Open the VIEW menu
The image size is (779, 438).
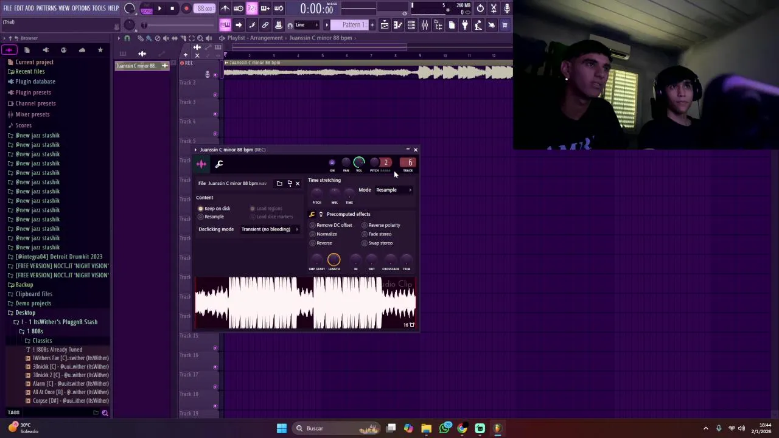[64, 8]
